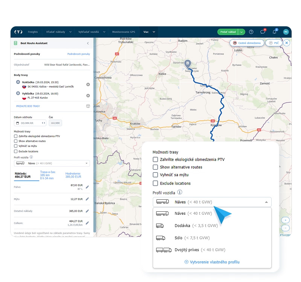The height and width of the screenshot is (282, 301).
Task: Open Monitorovanie GPS in the top navigation
Action: click(124, 32)
